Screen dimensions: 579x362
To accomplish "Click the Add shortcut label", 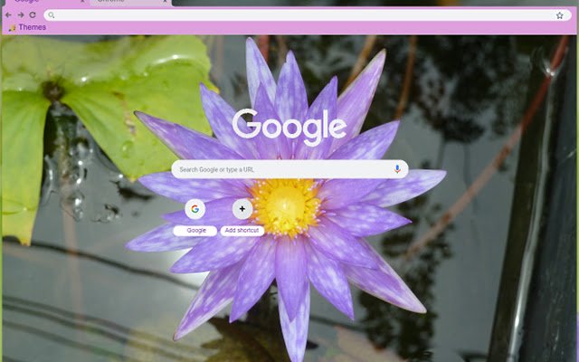I will pos(242,231).
